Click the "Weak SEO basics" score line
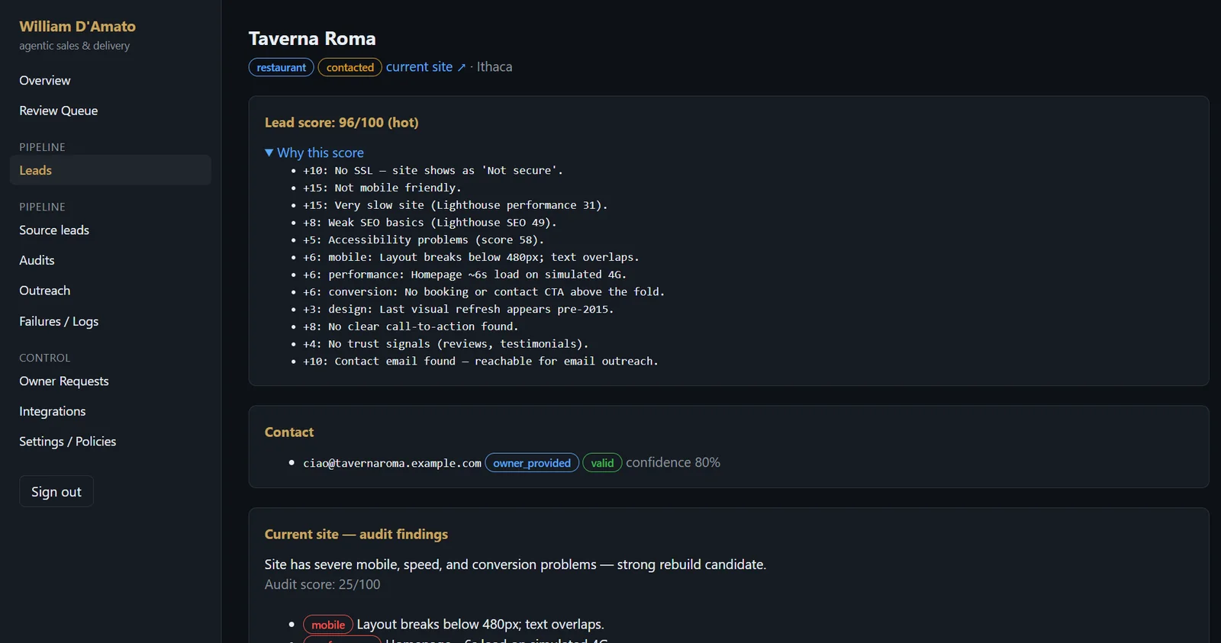The width and height of the screenshot is (1221, 643). point(430,223)
